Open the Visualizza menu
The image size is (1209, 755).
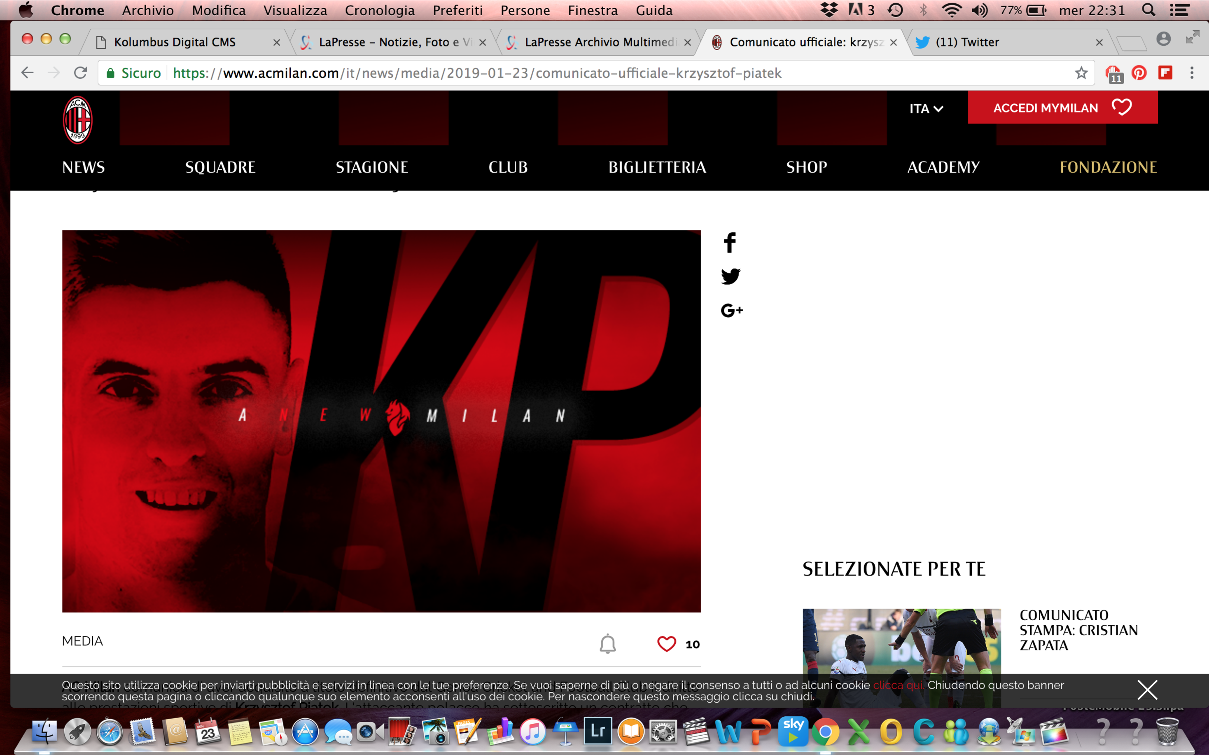(x=295, y=10)
